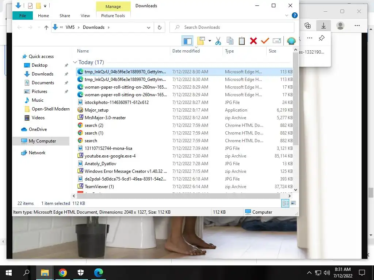Pin the Edge downloads flyout
Viewport: 374px width, 280px height.
[x=321, y=38]
